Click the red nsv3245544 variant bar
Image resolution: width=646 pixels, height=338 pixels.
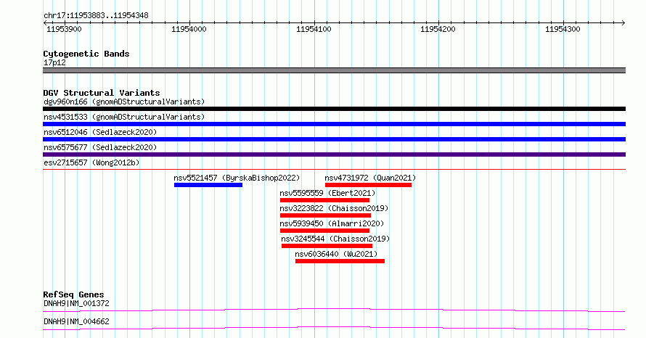327,246
